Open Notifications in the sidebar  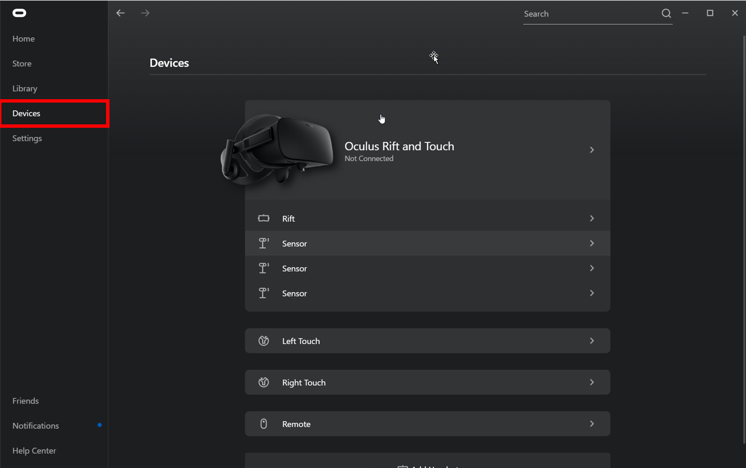tap(36, 426)
